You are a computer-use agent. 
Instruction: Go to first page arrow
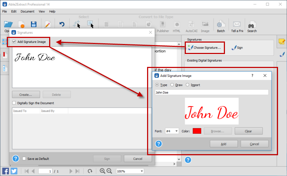click(27, 171)
